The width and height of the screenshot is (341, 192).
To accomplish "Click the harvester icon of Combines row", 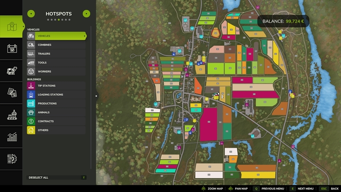I will pos(31,45).
